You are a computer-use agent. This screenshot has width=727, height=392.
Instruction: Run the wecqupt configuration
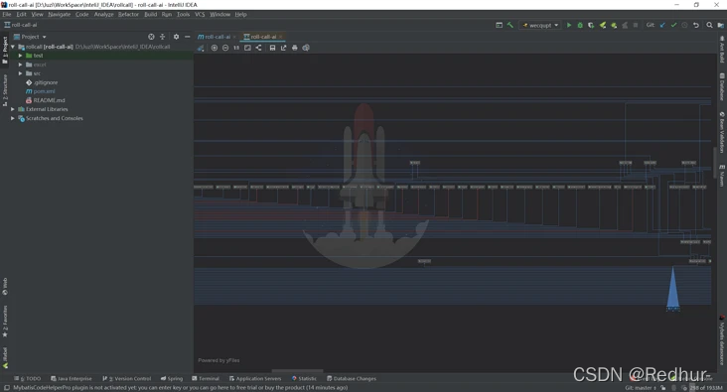click(x=569, y=25)
